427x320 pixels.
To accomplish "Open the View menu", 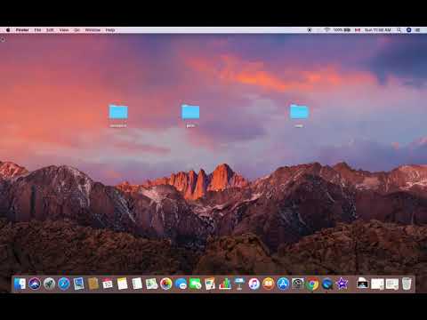I will (64, 30).
